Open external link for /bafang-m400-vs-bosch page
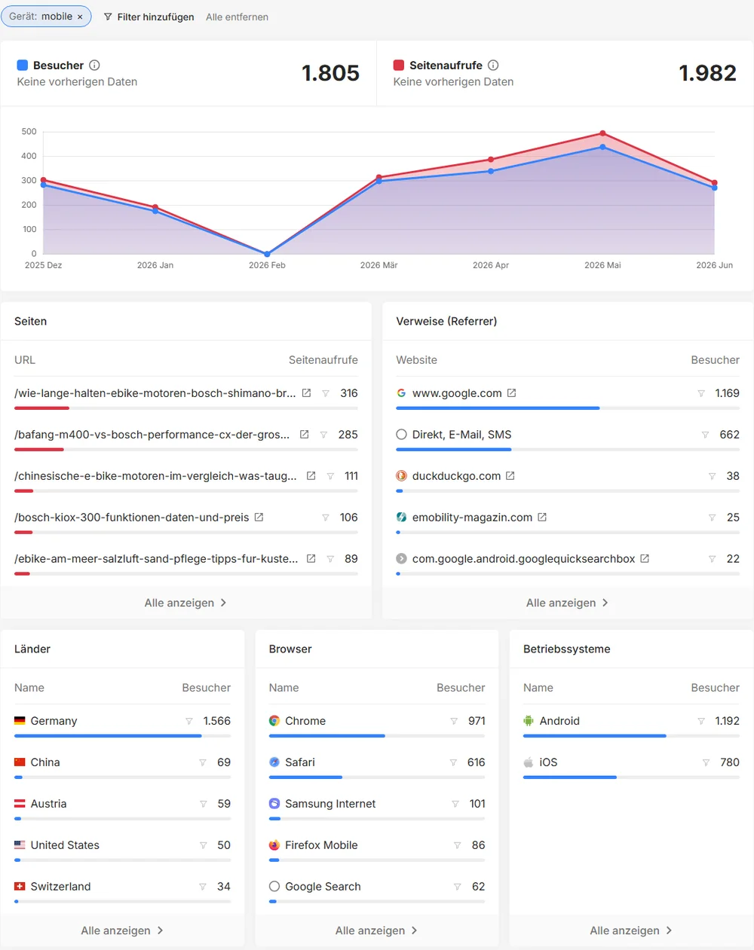754x950 pixels. click(x=305, y=435)
